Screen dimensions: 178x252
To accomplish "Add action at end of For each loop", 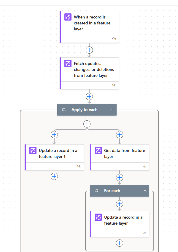I will (120, 243).
